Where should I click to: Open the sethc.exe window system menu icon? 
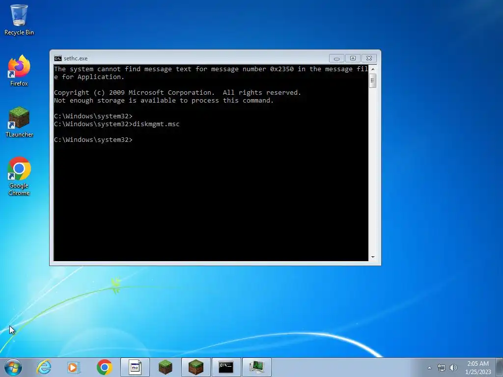(x=58, y=58)
